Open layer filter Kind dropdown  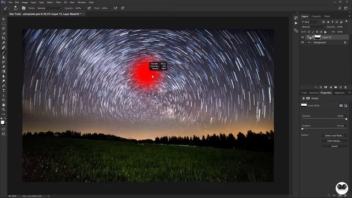310,22
